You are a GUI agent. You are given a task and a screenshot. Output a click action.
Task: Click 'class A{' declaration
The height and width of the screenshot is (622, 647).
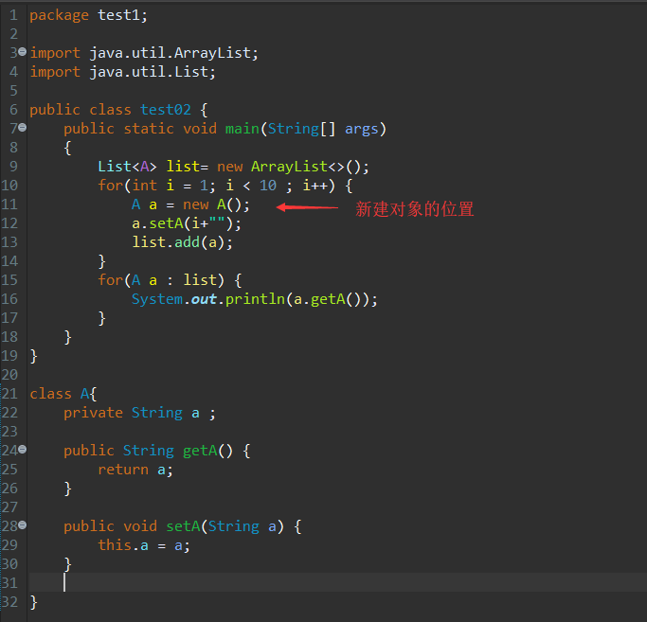[x=63, y=394]
